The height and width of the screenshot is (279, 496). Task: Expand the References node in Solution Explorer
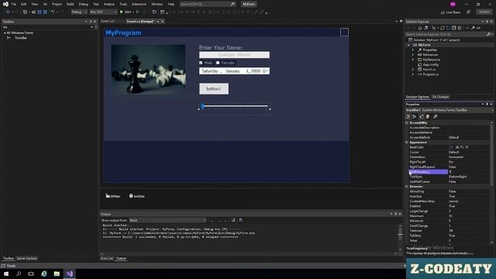click(x=413, y=55)
